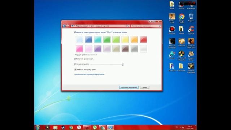
Task: Choose the dark blue color swatch
Action: coord(89,39)
